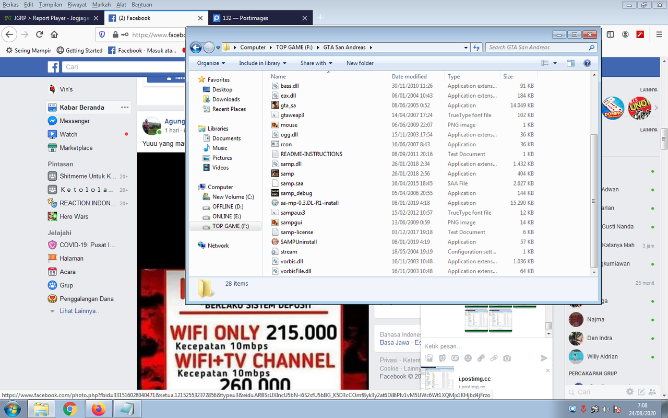This screenshot has width=668, height=418.
Task: Open the view options dropdown arrow
Action: point(555,63)
